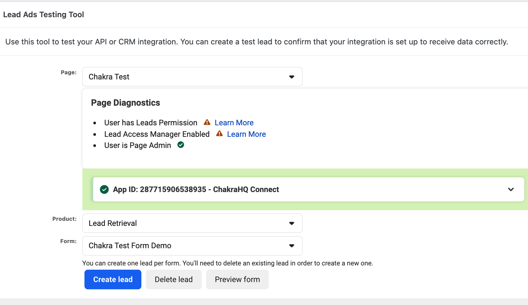Open the Page dropdown showing Chakra Test
Screen dimensions: 528x305
click(192, 77)
